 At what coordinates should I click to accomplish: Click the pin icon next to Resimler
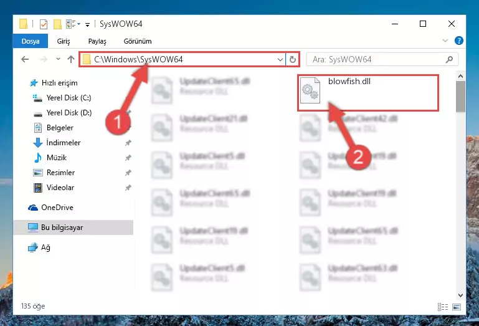pyautogui.click(x=128, y=173)
